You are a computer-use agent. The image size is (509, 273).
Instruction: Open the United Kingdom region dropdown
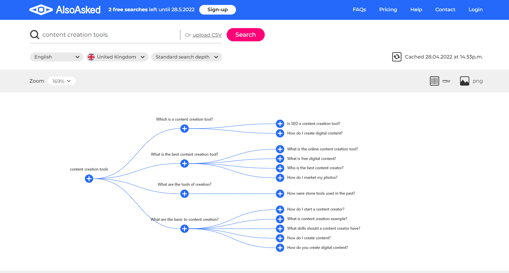coord(117,57)
